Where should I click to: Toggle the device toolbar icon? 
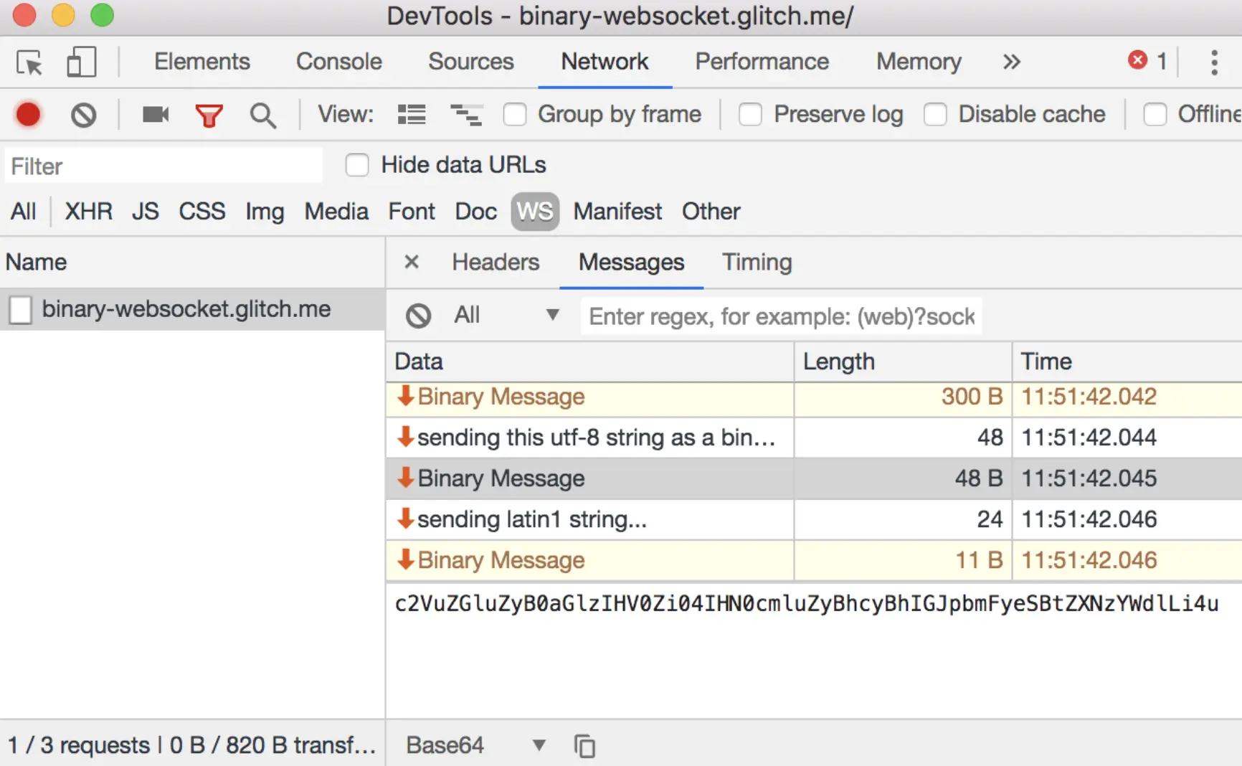pyautogui.click(x=81, y=62)
